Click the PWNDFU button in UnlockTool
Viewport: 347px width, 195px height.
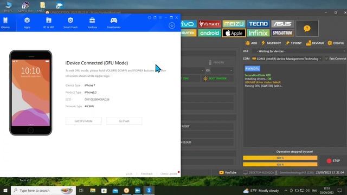[216, 62]
